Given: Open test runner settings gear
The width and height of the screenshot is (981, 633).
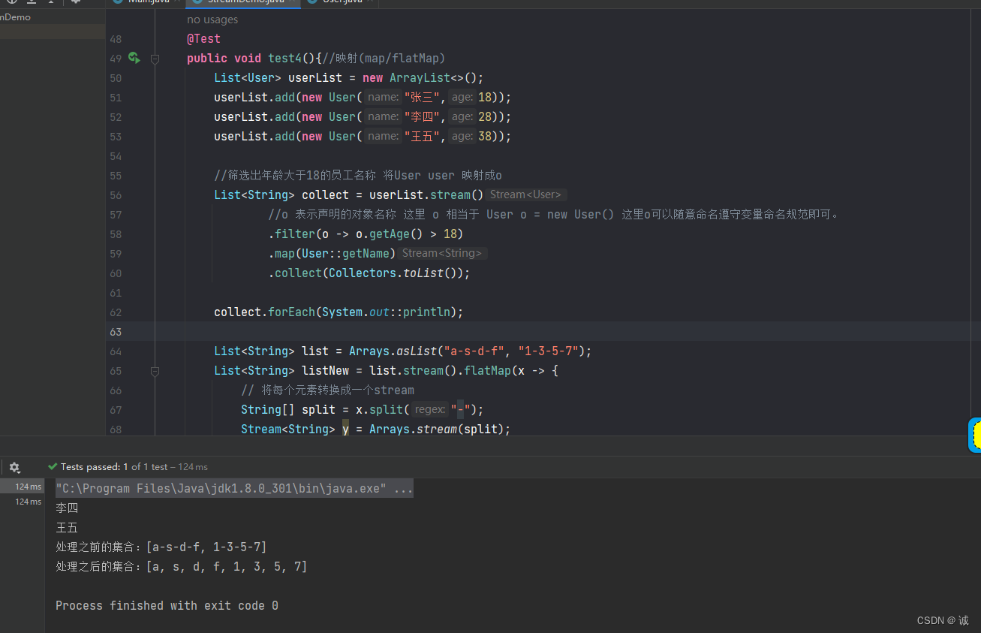Looking at the screenshot, I should coord(14,467).
